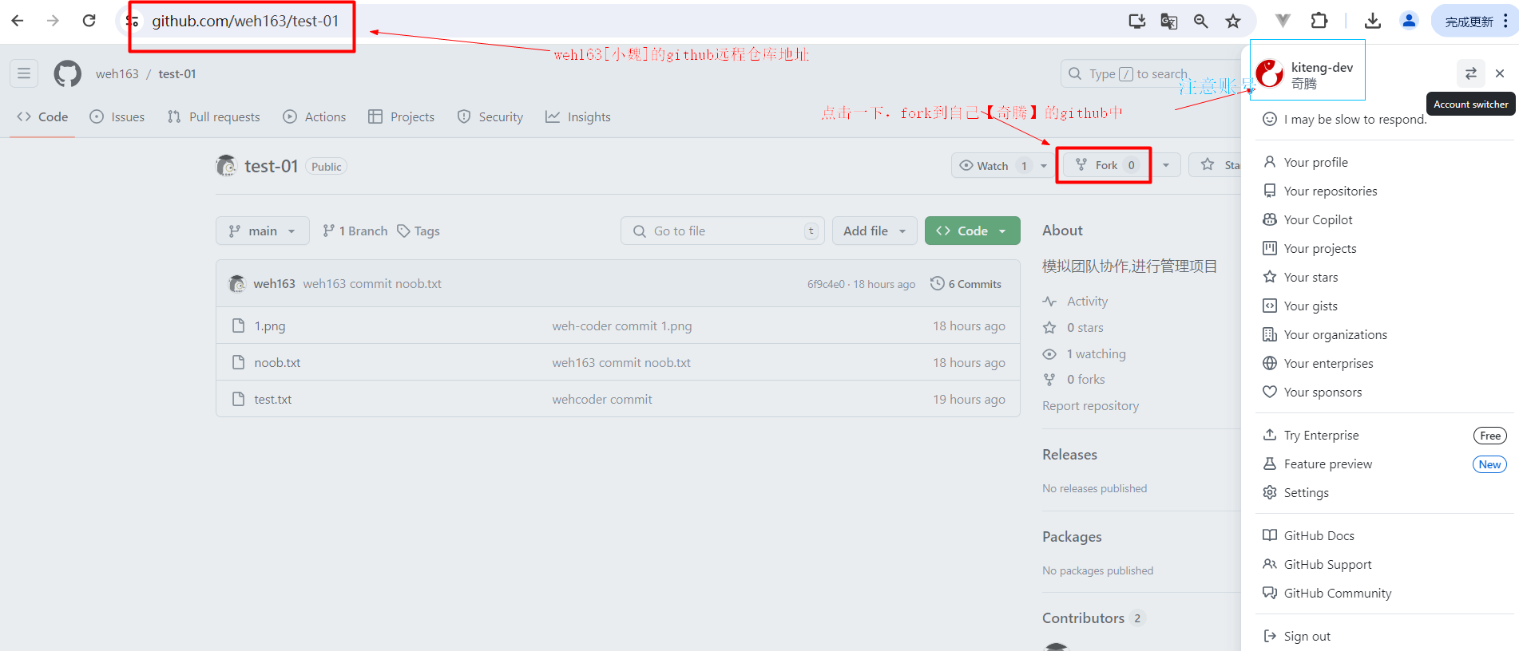View the 1 Branch link

355,231
